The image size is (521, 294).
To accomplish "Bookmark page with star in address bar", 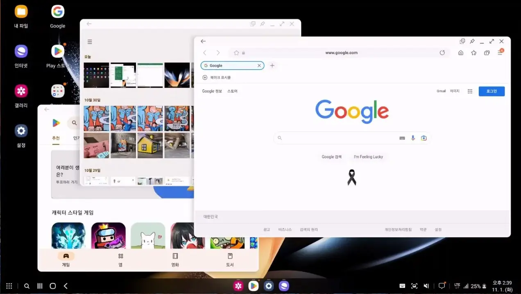I will pyautogui.click(x=236, y=53).
